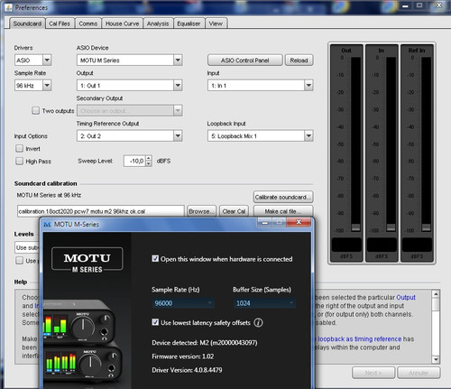Click the MOTU M-Series window title icon
Image resolution: width=451 pixels, height=389 pixels.
pos(47,225)
